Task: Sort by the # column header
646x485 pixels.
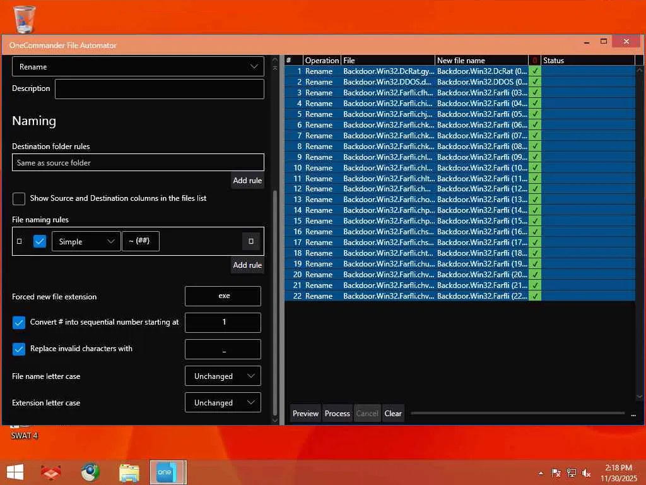Action: coord(294,60)
